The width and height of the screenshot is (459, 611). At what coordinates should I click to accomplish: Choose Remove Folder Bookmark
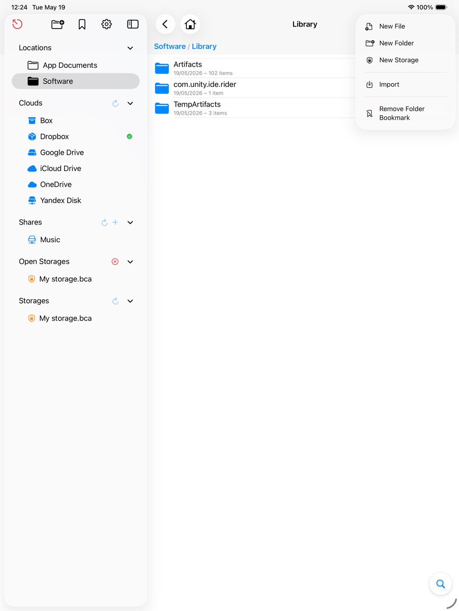[x=405, y=113]
